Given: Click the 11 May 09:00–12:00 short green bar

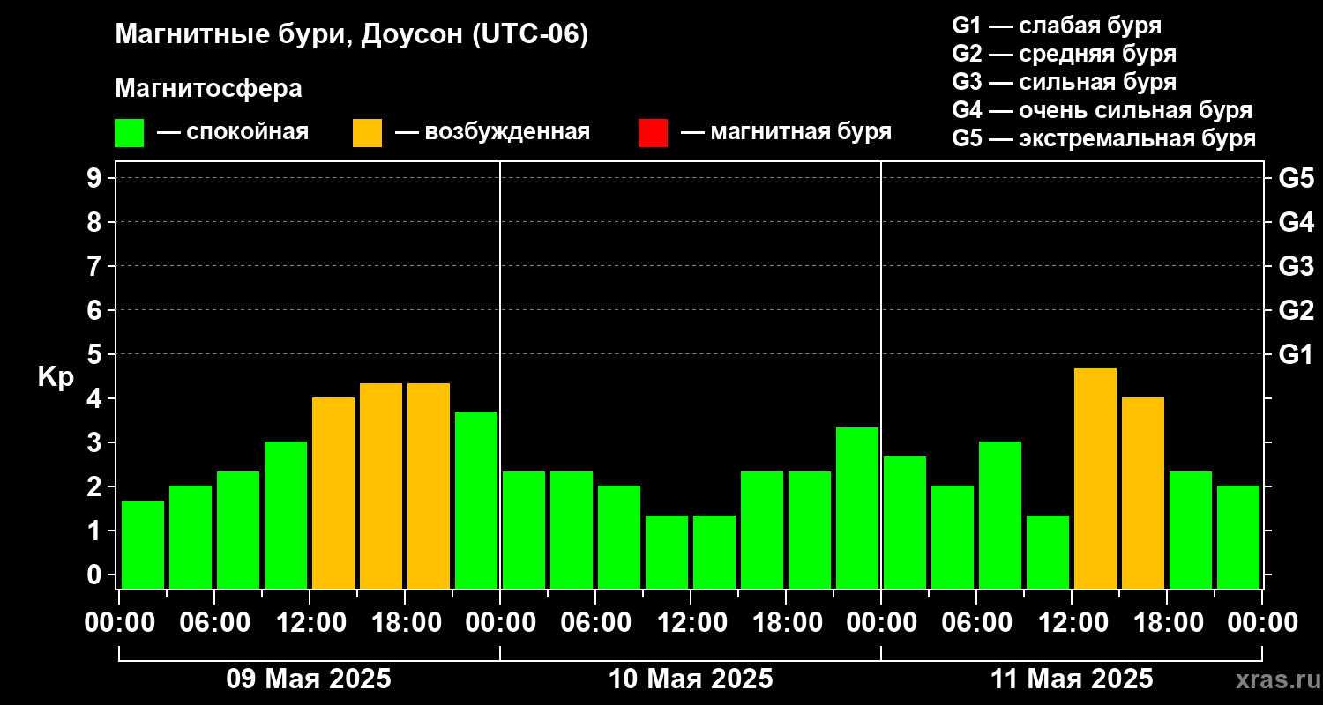Looking at the screenshot, I should pyautogui.click(x=1048, y=552).
